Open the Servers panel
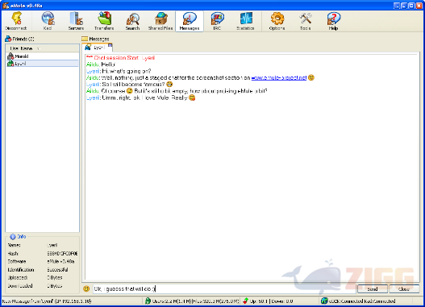The width and height of the screenshot is (425, 307). pyautogui.click(x=76, y=21)
